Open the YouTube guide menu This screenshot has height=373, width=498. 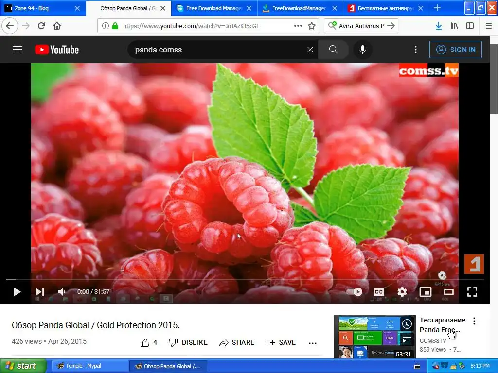coord(18,50)
